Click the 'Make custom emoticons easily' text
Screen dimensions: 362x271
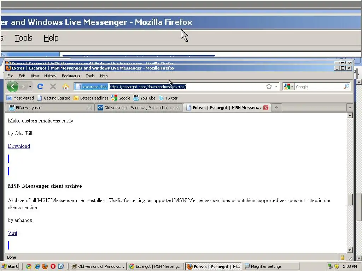(40, 121)
